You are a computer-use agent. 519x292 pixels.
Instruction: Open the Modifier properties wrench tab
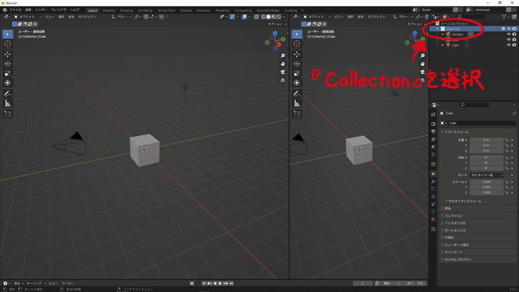[433, 182]
